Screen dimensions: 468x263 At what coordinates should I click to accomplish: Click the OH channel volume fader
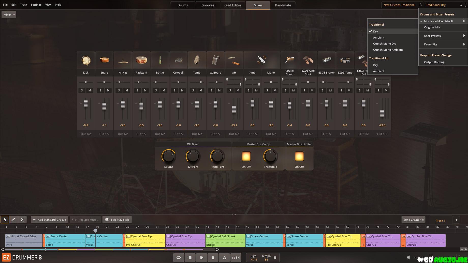(x=234, y=109)
